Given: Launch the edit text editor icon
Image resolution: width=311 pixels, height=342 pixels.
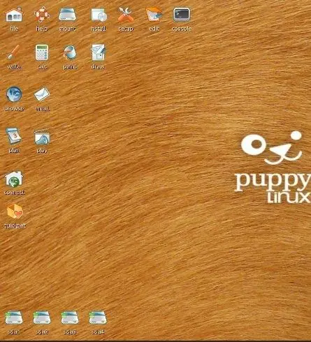Looking at the screenshot, I should point(154,15).
